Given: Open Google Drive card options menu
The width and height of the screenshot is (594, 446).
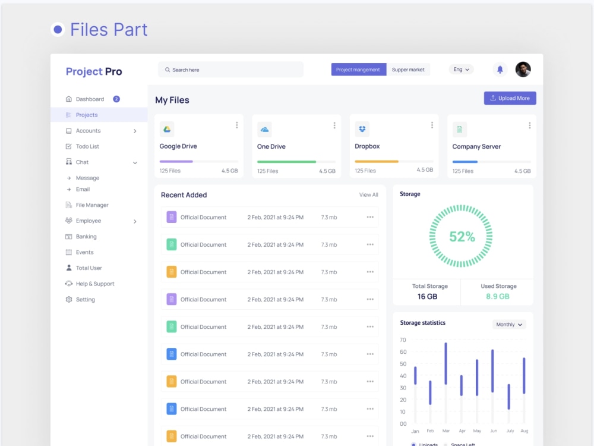Looking at the screenshot, I should pyautogui.click(x=237, y=125).
